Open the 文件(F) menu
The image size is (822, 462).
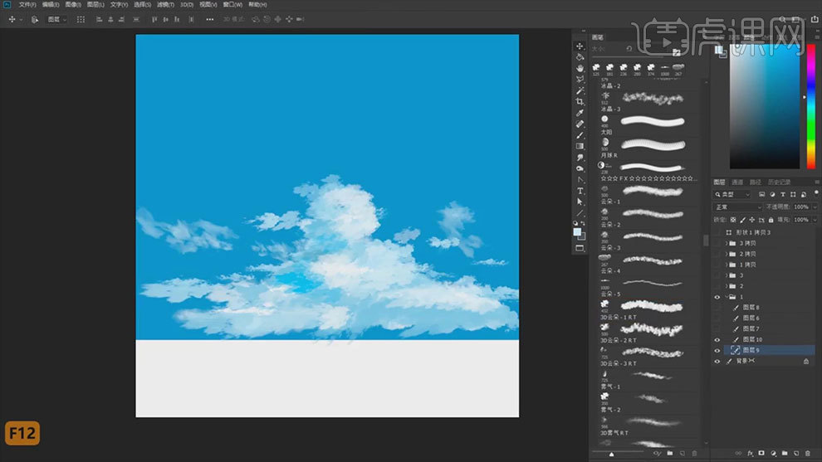pos(27,5)
